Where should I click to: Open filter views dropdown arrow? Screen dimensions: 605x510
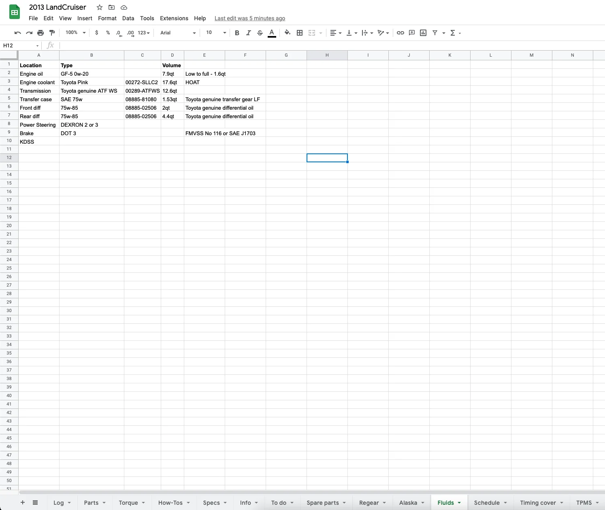point(444,33)
